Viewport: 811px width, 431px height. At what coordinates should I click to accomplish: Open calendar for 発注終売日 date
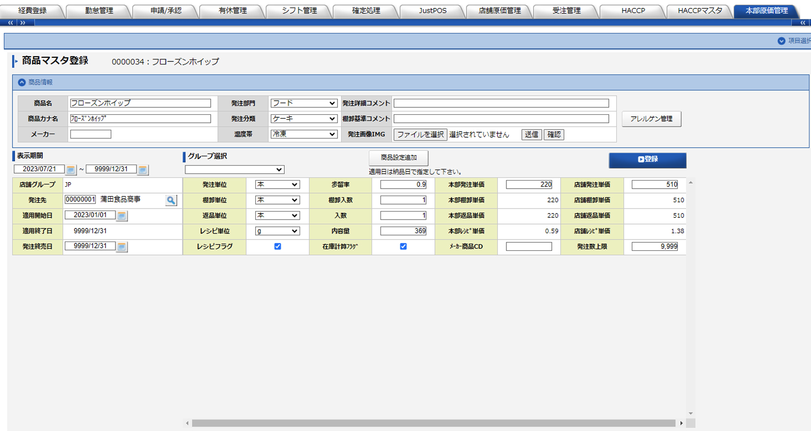coord(122,246)
